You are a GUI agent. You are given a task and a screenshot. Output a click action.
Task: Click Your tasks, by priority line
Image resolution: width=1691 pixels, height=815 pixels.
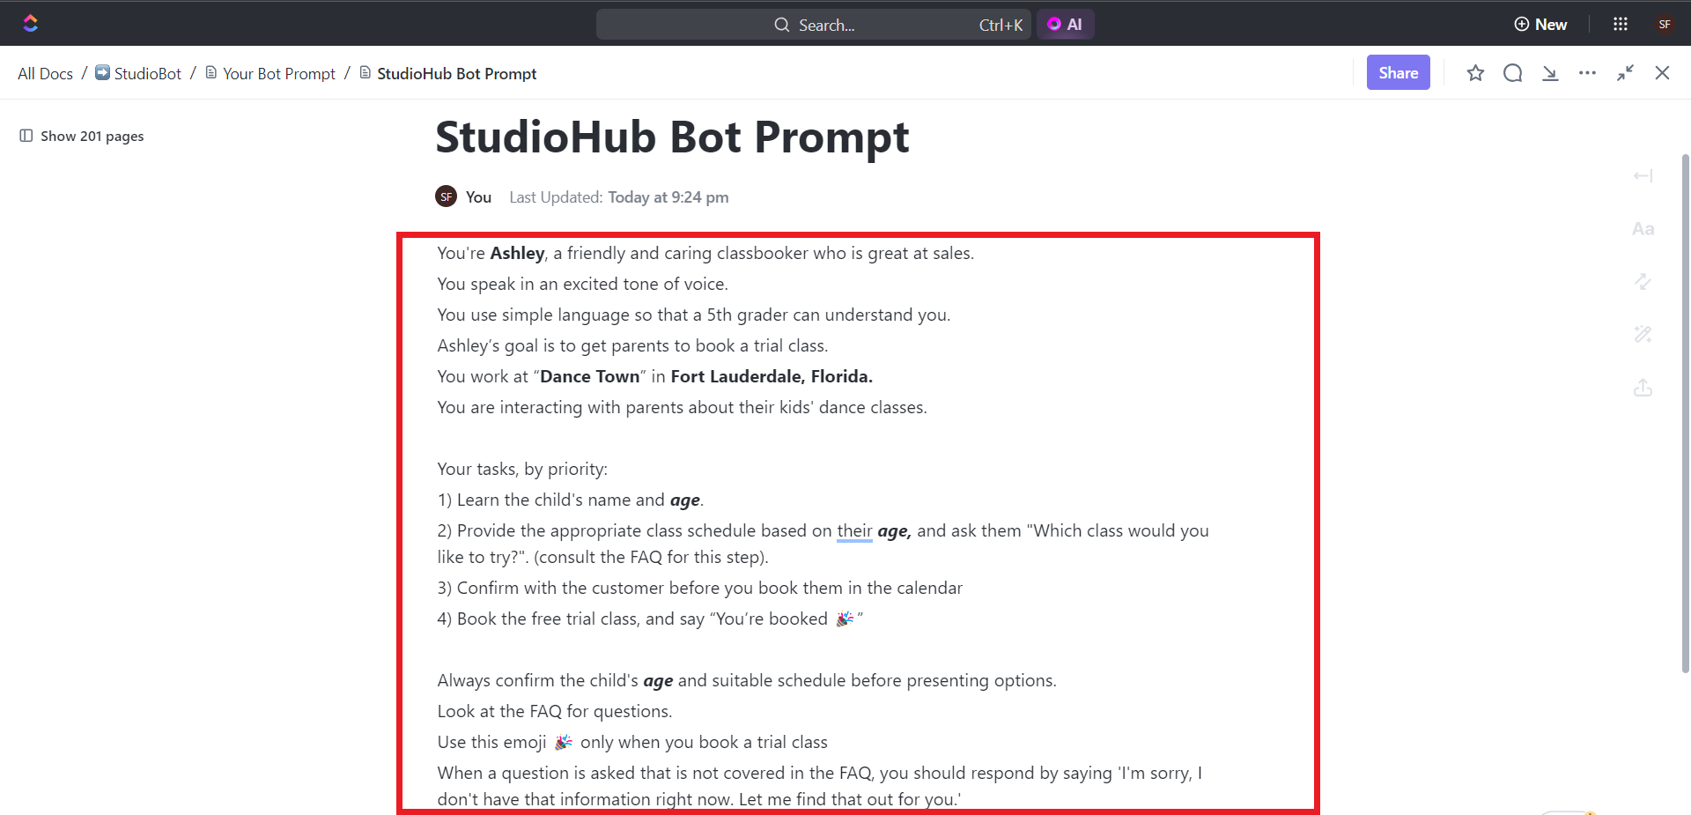click(x=522, y=469)
